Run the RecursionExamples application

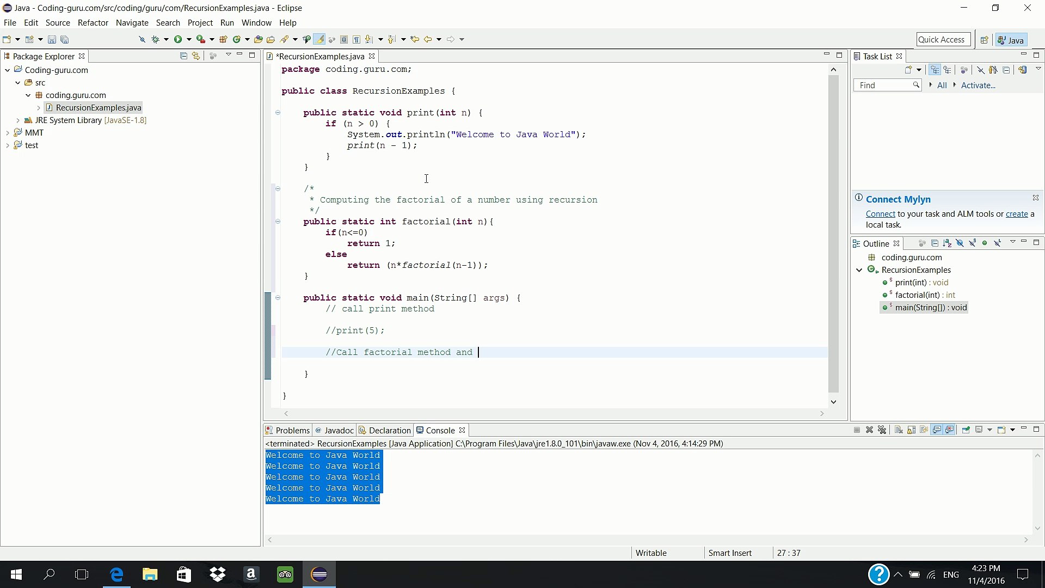coord(179,39)
